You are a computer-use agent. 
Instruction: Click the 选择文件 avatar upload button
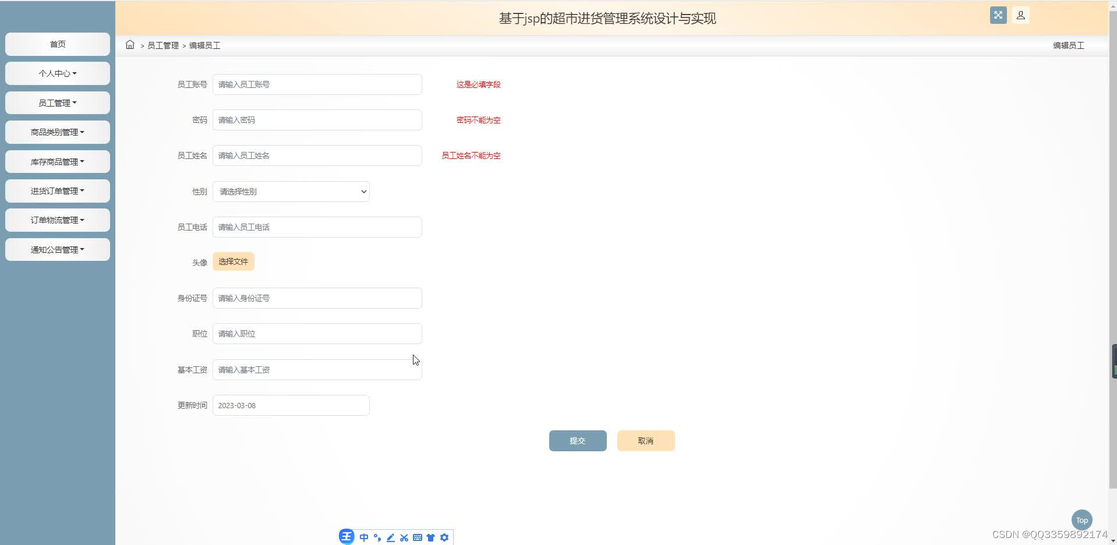pos(234,261)
